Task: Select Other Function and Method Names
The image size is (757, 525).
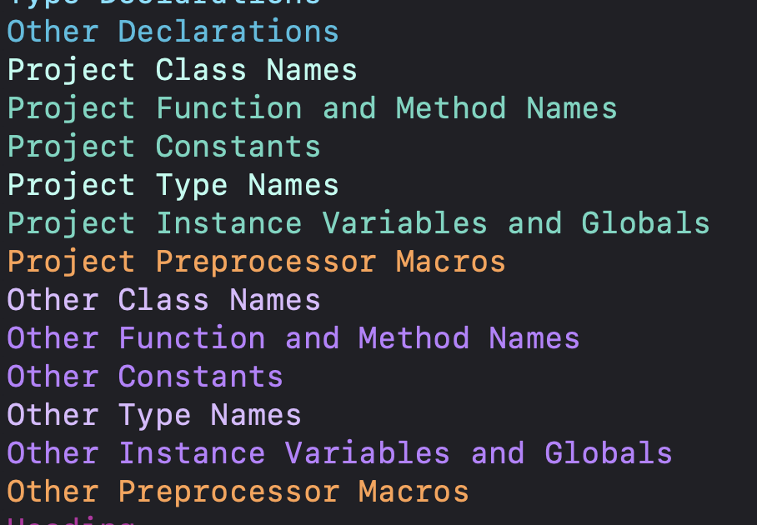Action: (293, 338)
